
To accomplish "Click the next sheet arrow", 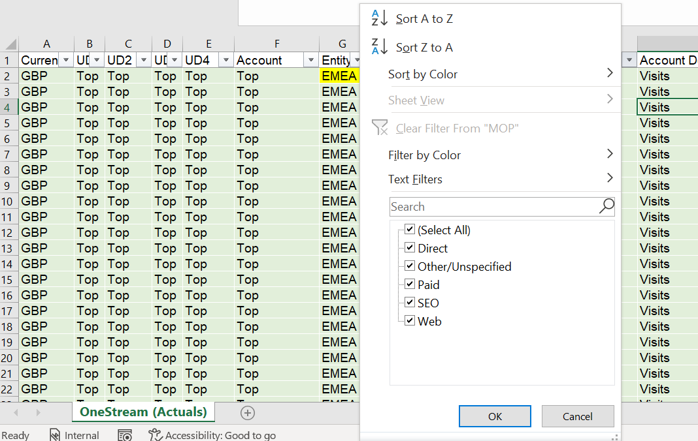I will click(x=39, y=412).
